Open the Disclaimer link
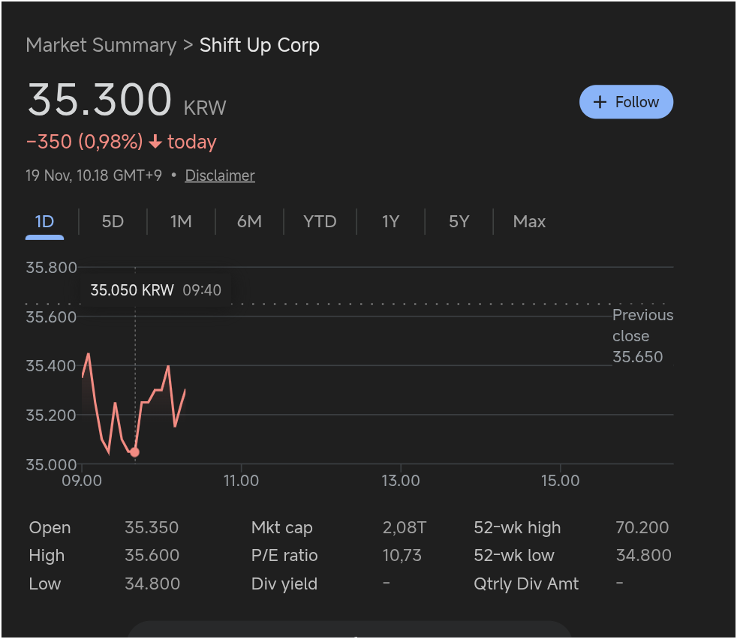The image size is (737, 639). 220,175
